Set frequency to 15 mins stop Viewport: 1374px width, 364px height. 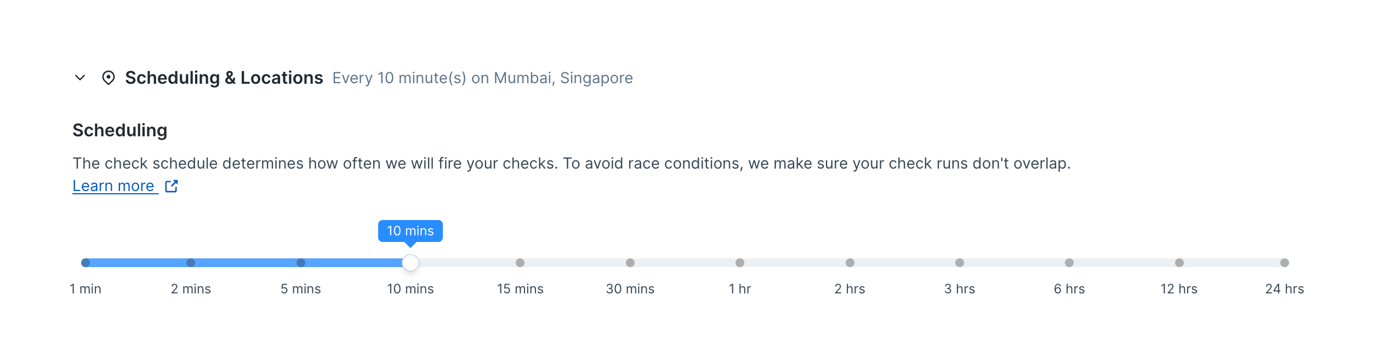coord(520,263)
